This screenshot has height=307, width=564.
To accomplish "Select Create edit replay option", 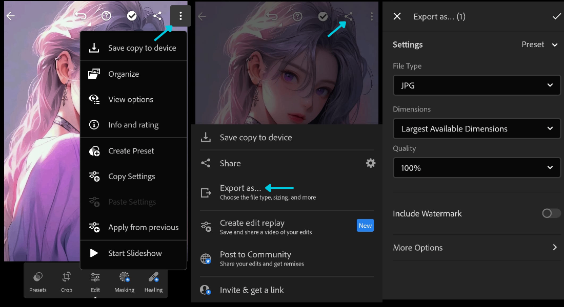I will click(287, 227).
